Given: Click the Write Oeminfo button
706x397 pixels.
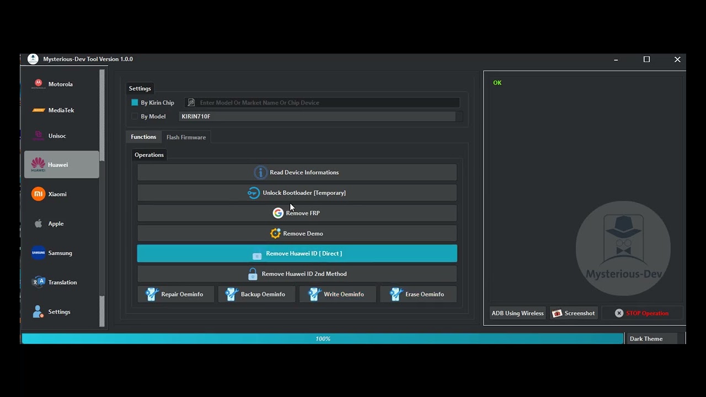Looking at the screenshot, I should click(x=338, y=294).
